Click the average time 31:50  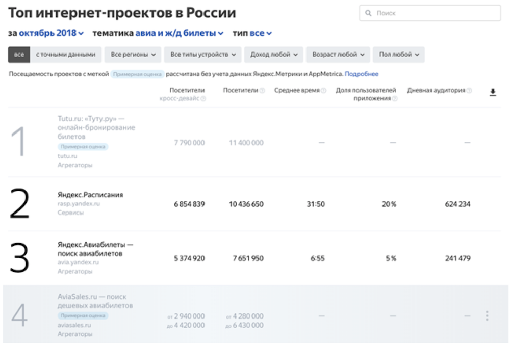click(x=316, y=204)
